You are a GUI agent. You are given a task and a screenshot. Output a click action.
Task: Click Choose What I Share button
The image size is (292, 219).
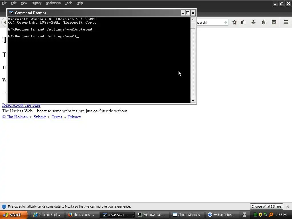click(x=266, y=206)
